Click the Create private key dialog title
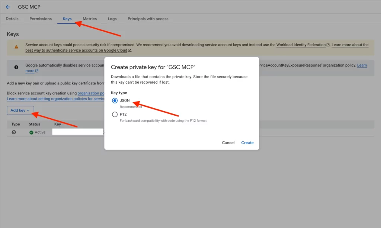 (x=153, y=67)
